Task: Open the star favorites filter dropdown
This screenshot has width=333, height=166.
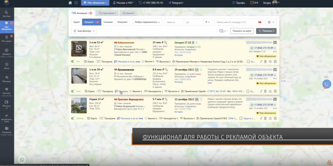Action: coord(271,22)
